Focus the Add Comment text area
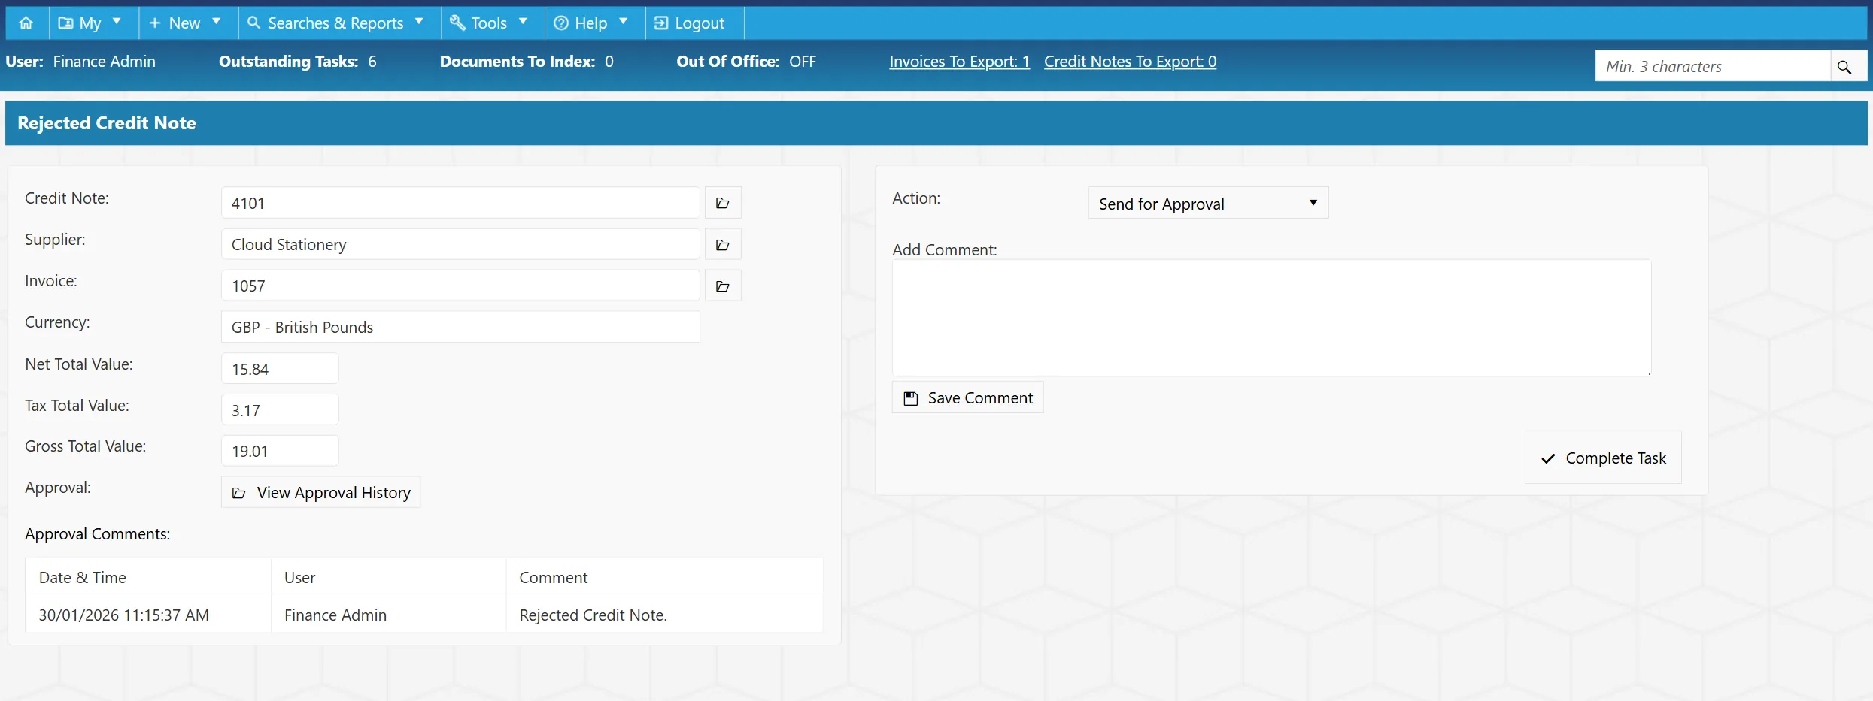 1271,318
